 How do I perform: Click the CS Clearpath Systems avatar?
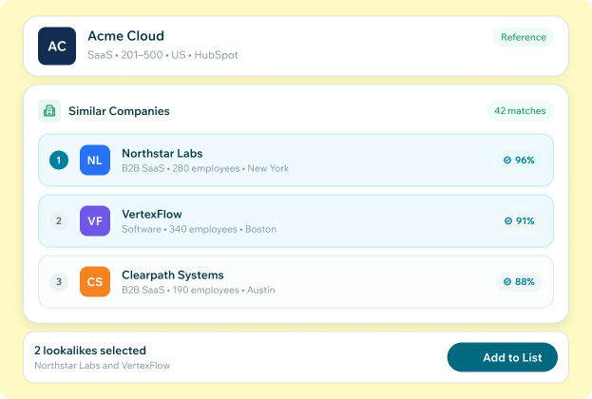tap(95, 281)
